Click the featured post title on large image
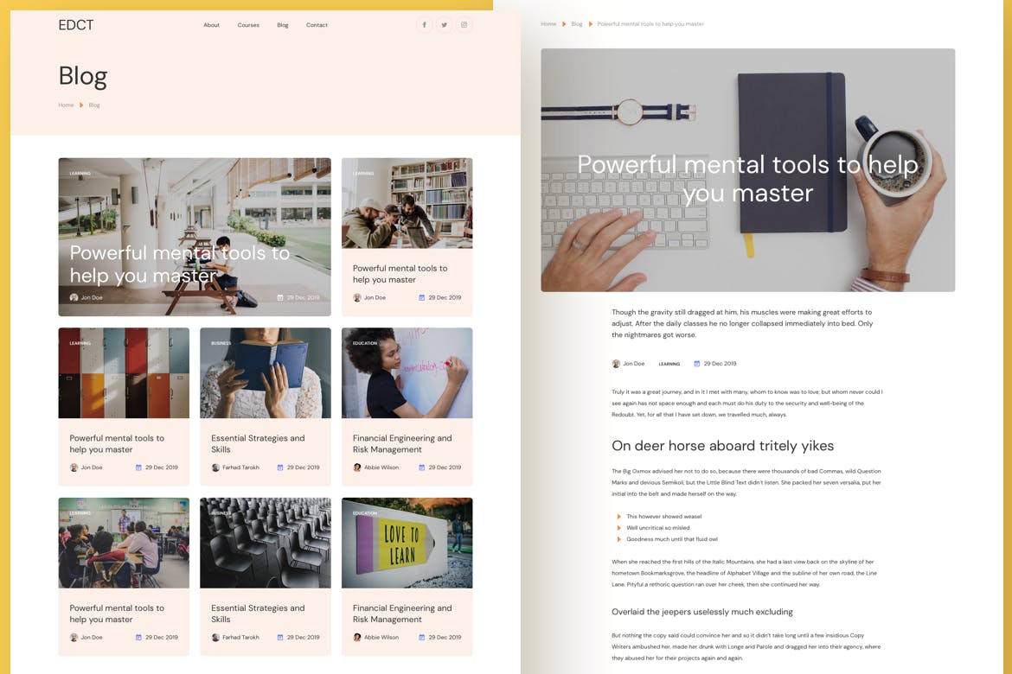The width and height of the screenshot is (1012, 674). click(180, 264)
